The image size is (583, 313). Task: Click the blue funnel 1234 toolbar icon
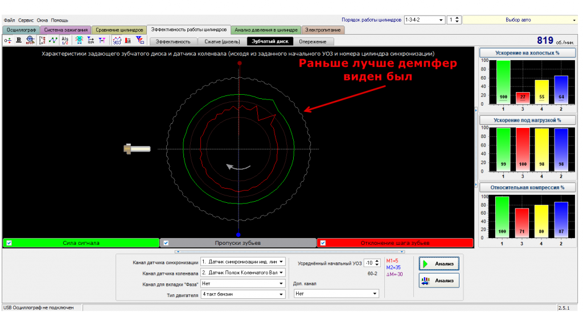tap(91, 40)
